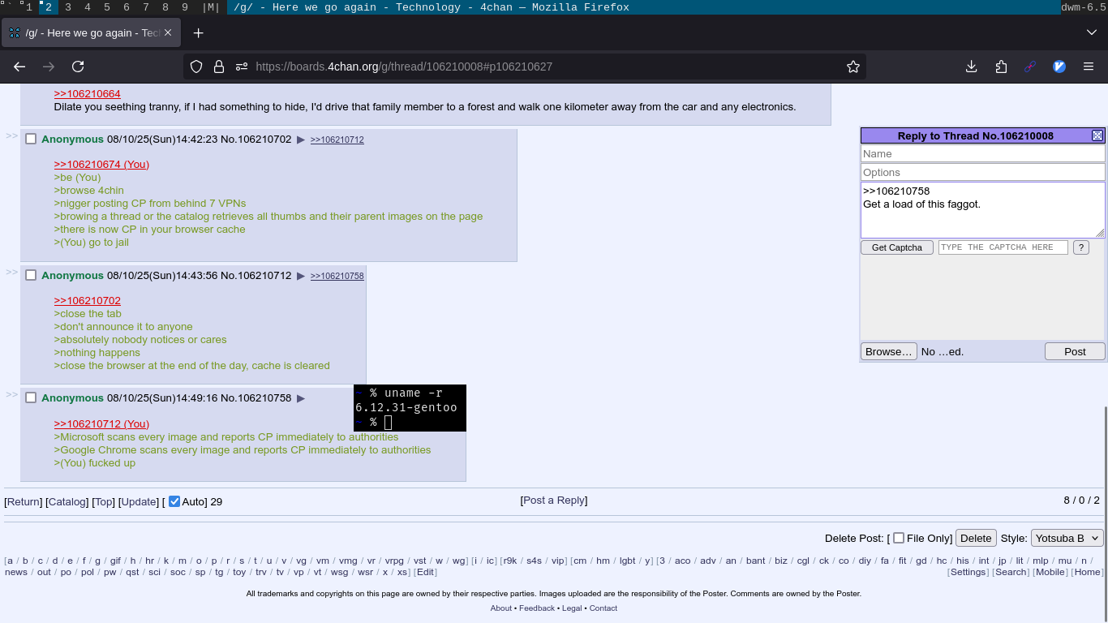This screenshot has height=623, width=1108.
Task: Open backlink >>106210712 on post 106210702
Action: (x=337, y=140)
